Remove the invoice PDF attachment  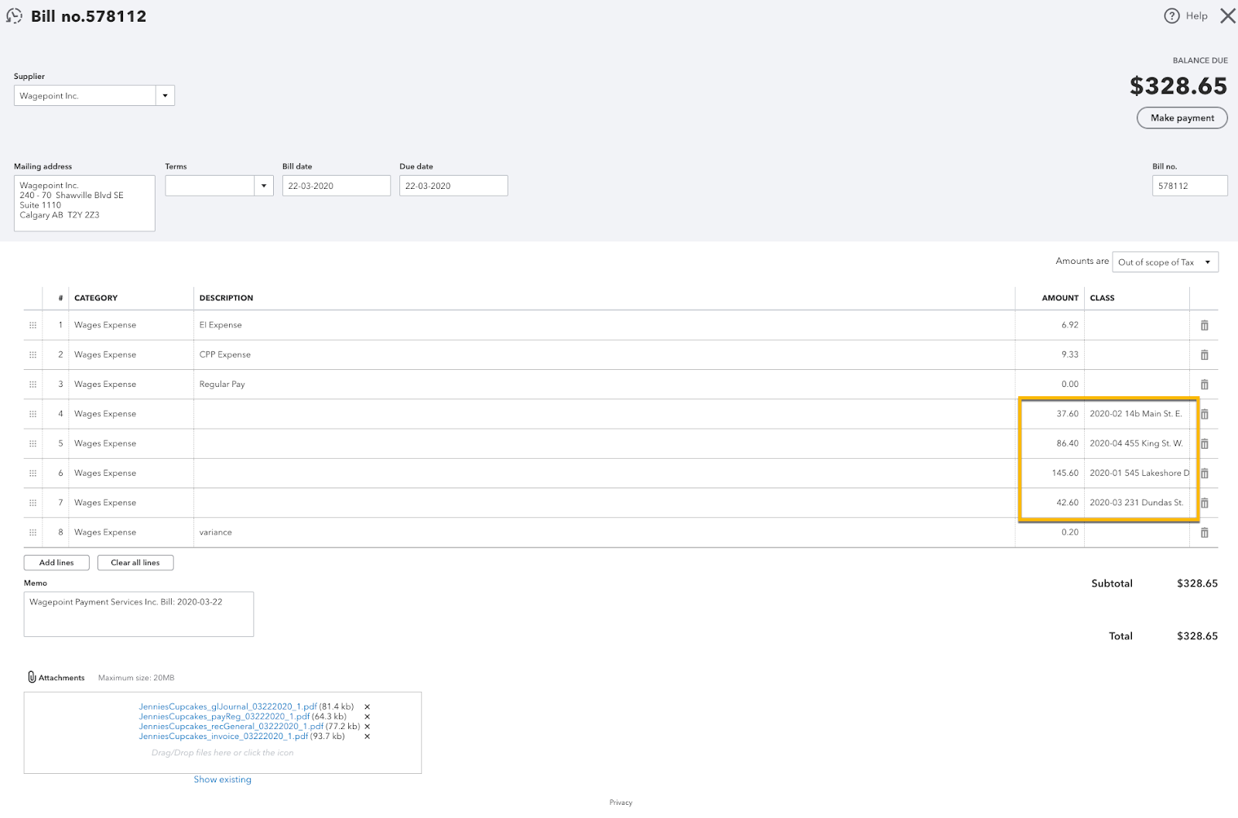point(368,737)
